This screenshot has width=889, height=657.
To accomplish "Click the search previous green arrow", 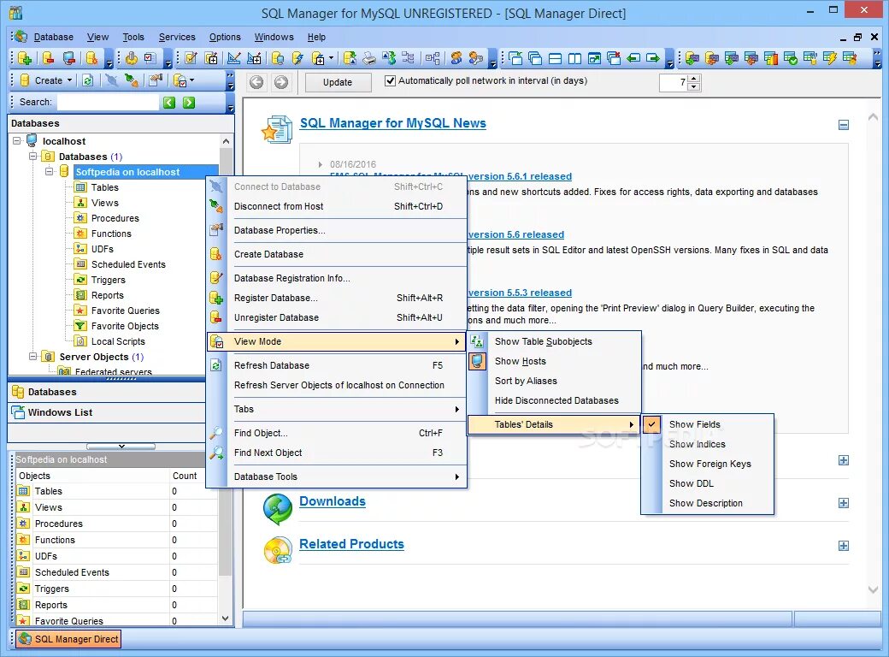I will click(169, 102).
